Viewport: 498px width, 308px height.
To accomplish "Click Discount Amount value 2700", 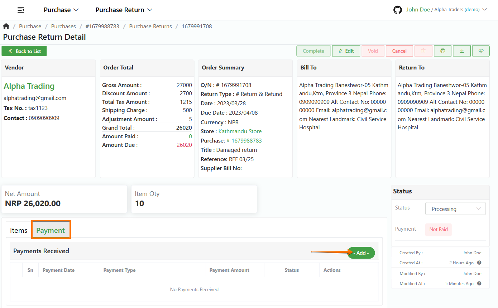I will [x=186, y=93].
